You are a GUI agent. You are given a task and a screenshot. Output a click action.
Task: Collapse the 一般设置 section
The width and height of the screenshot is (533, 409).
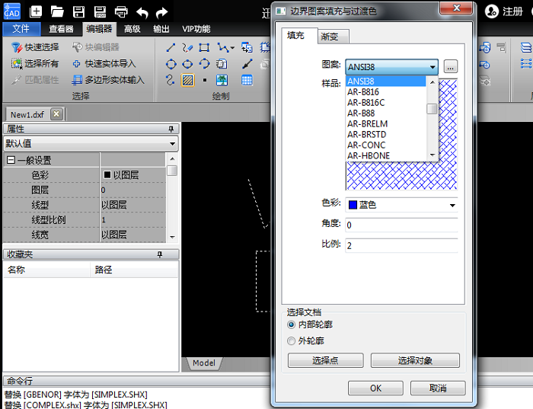pyautogui.click(x=11, y=161)
